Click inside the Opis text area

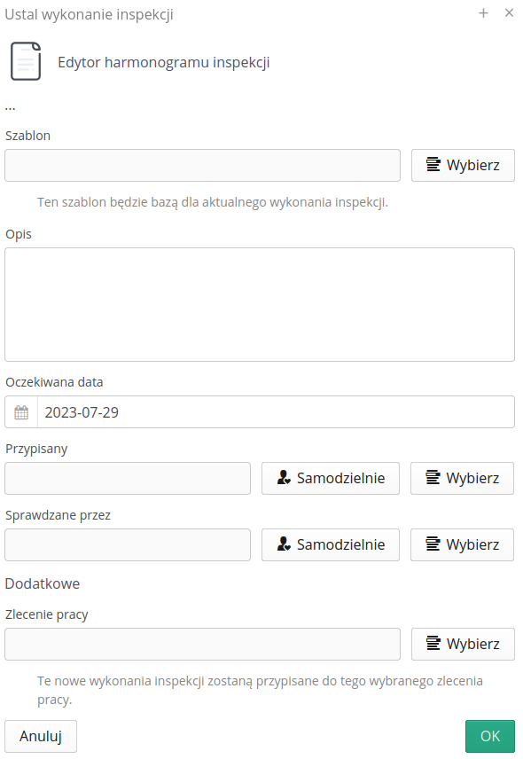260,304
